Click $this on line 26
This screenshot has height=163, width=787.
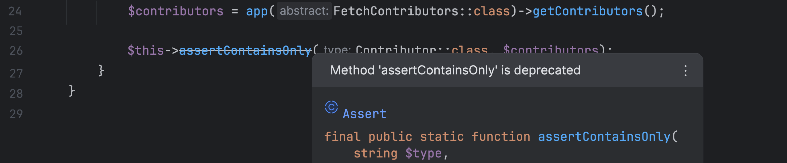pyautogui.click(x=146, y=50)
